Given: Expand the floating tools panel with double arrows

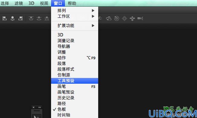Looking at the screenshot, I should point(40,107).
